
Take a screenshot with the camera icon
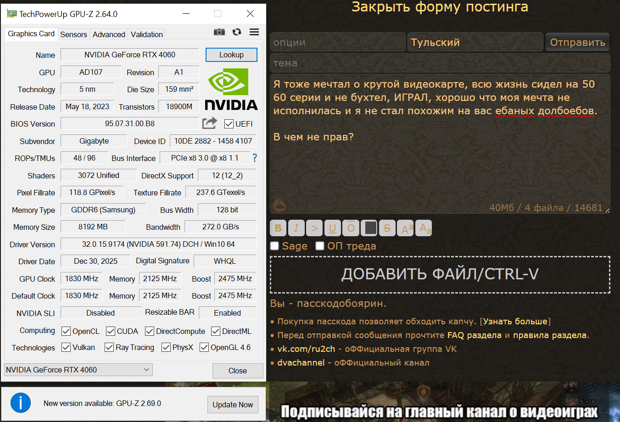pyautogui.click(x=219, y=32)
